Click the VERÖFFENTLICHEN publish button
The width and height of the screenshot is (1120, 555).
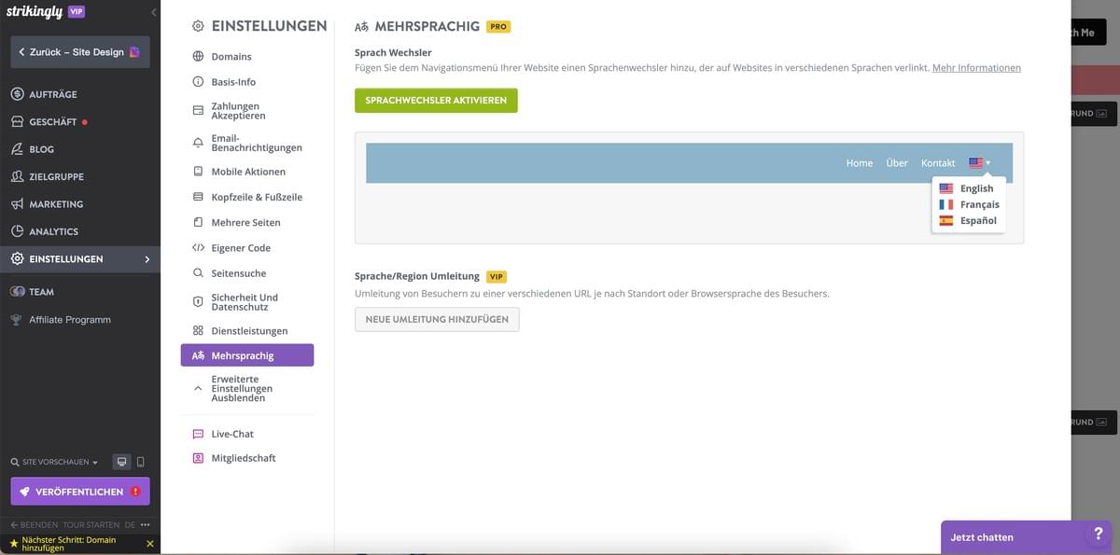[x=79, y=492]
